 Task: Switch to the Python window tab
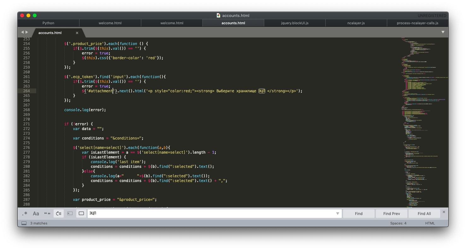click(48, 23)
